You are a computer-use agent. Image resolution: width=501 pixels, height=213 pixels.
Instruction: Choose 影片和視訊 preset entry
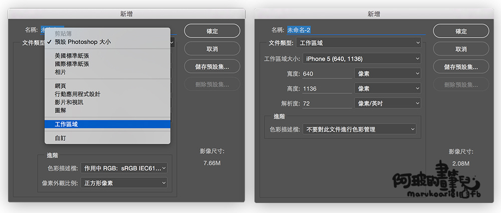click(x=69, y=102)
